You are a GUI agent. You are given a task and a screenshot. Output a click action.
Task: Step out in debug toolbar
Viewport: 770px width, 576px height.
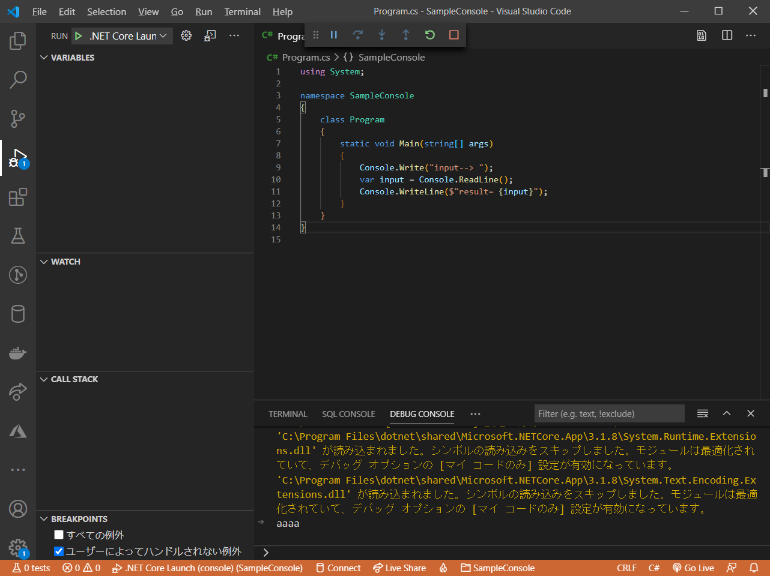click(x=406, y=35)
